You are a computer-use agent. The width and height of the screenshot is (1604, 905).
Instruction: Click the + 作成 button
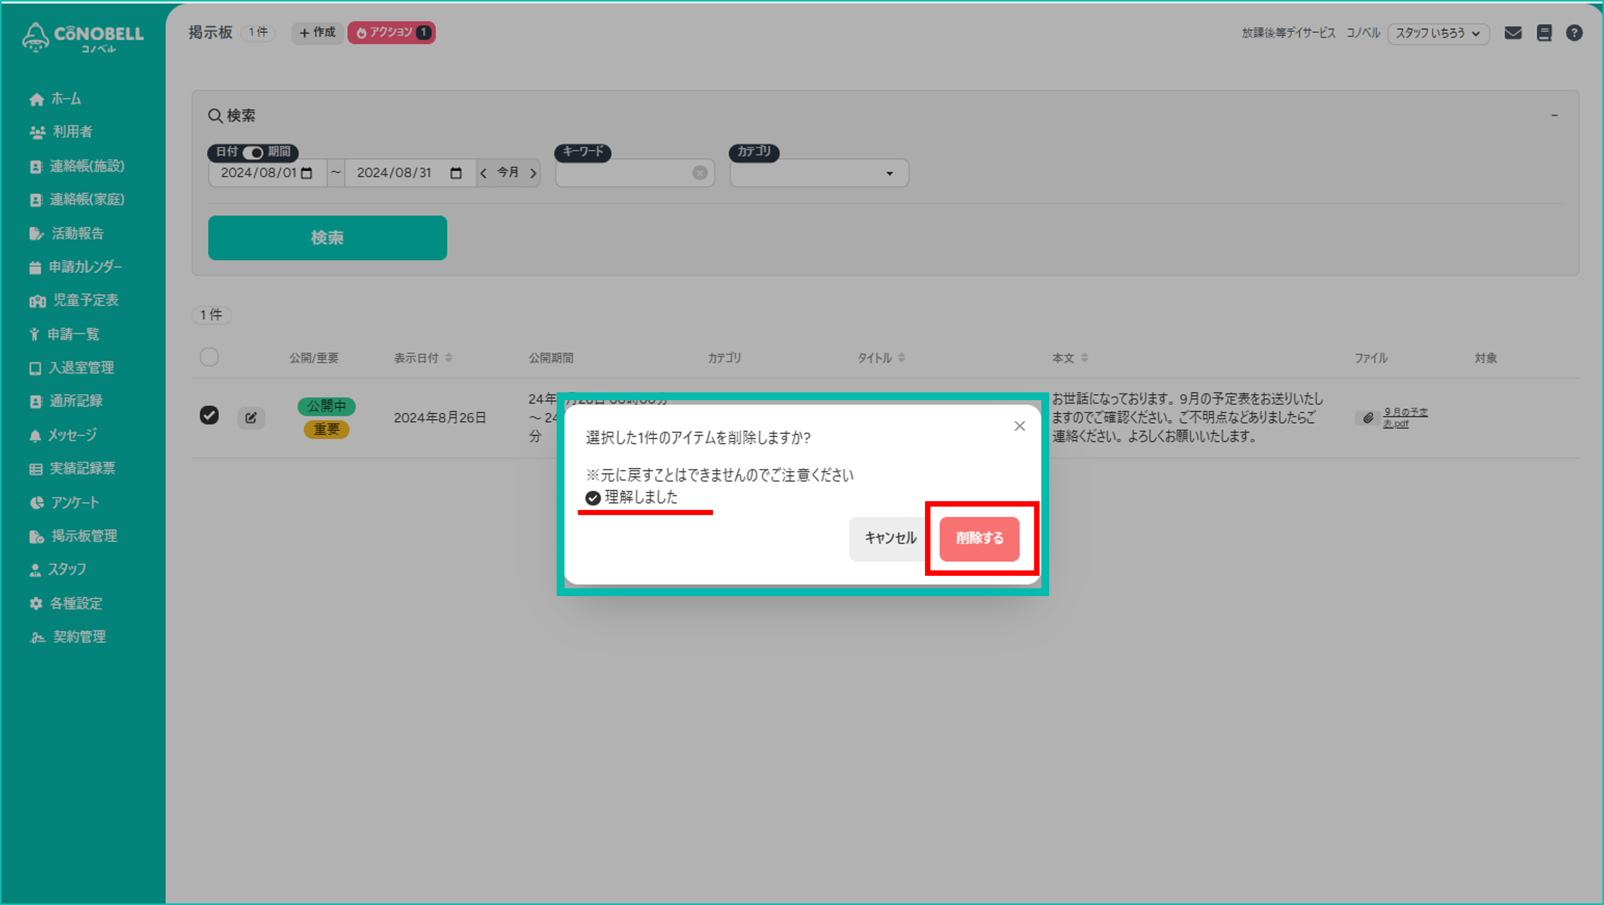pos(317,32)
